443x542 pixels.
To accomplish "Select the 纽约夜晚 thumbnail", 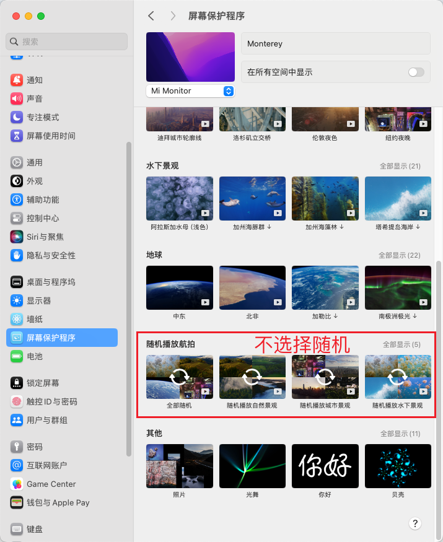I will pos(398,120).
